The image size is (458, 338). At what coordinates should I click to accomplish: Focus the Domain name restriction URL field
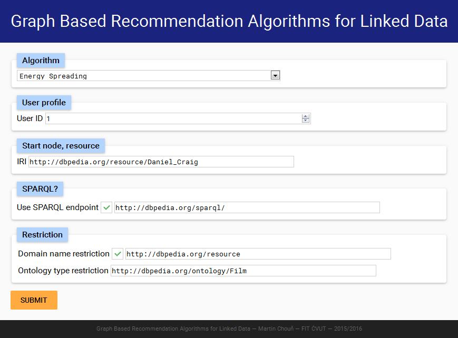258,254
